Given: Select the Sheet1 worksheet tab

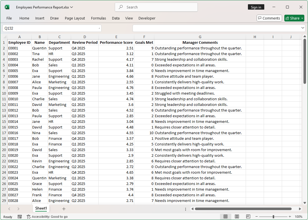Looking at the screenshot, I should [41, 208].
